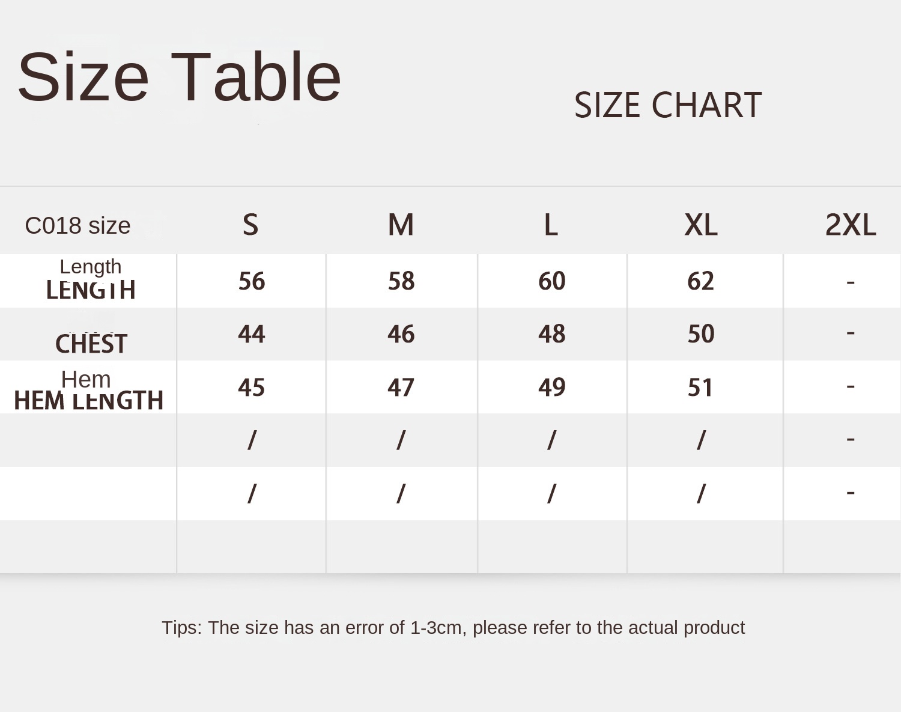This screenshot has width=901, height=712.
Task: Choose the XL size column header
Action: [x=701, y=225]
